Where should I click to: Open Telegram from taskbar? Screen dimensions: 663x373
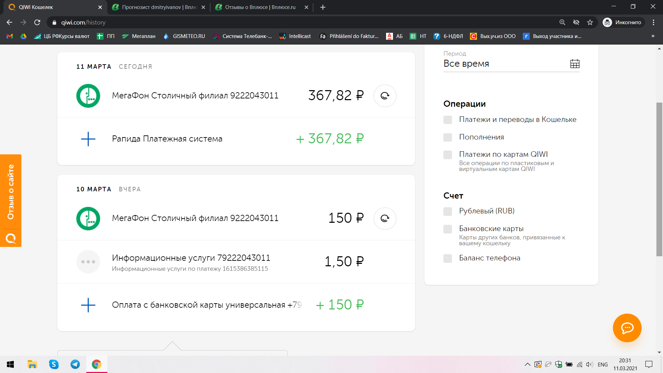[x=75, y=364]
